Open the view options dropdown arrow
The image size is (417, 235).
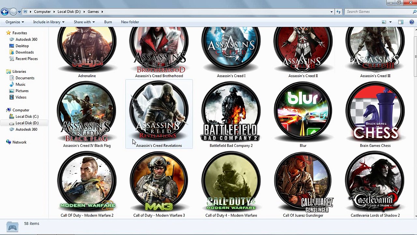[390, 22]
